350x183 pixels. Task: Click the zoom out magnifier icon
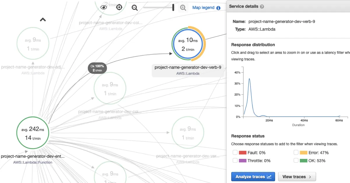point(135,8)
